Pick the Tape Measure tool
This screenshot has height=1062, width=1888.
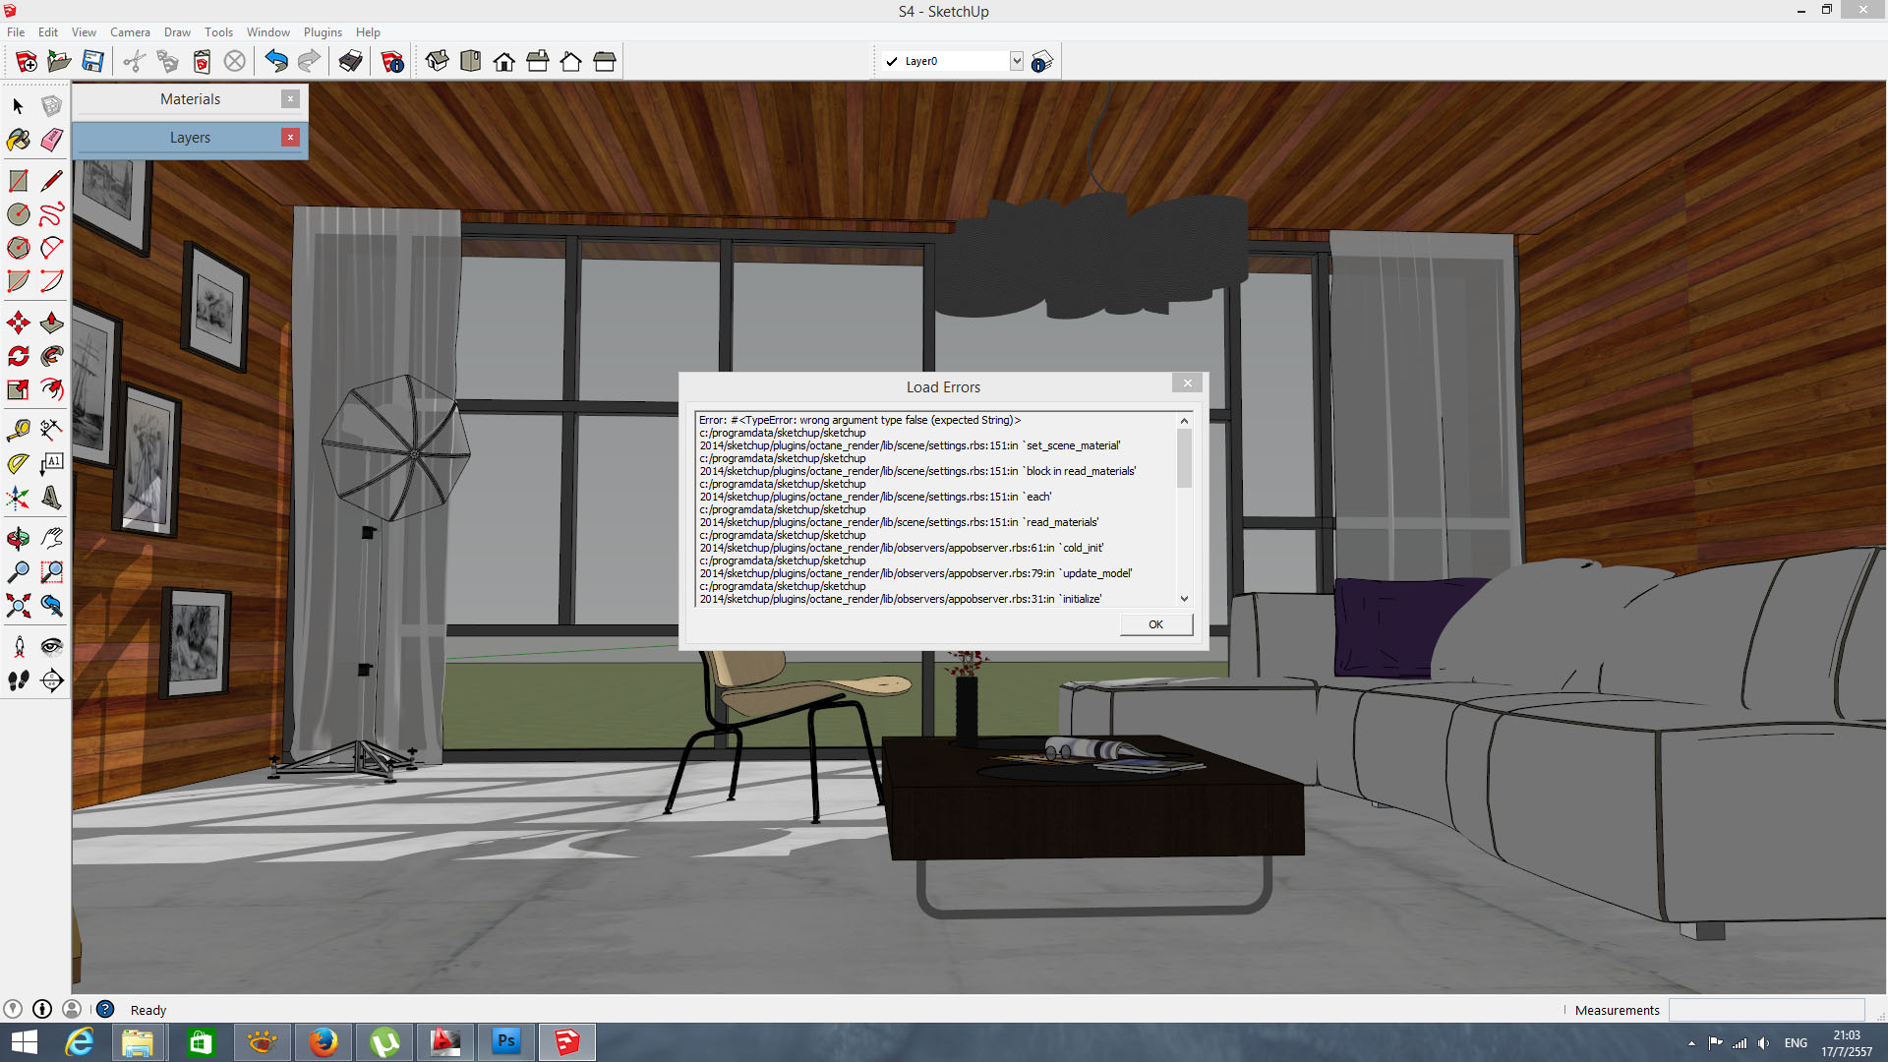(x=18, y=430)
